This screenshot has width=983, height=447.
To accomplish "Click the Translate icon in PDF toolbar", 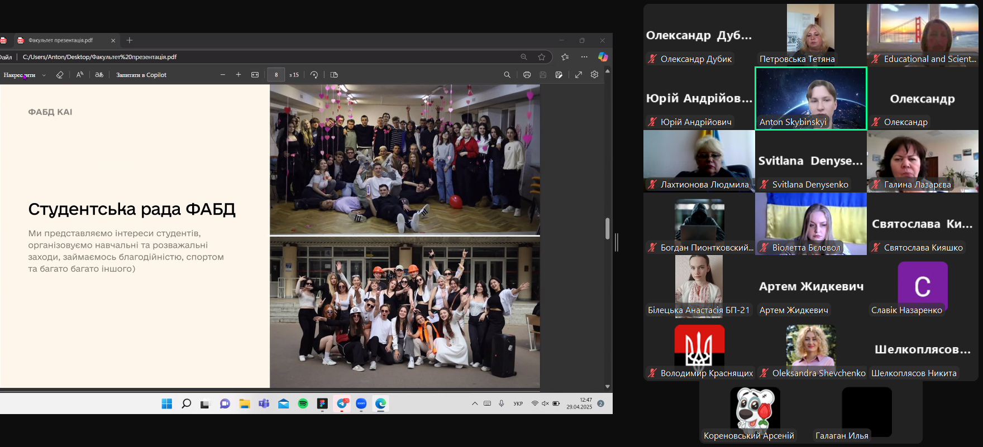I will (x=99, y=75).
